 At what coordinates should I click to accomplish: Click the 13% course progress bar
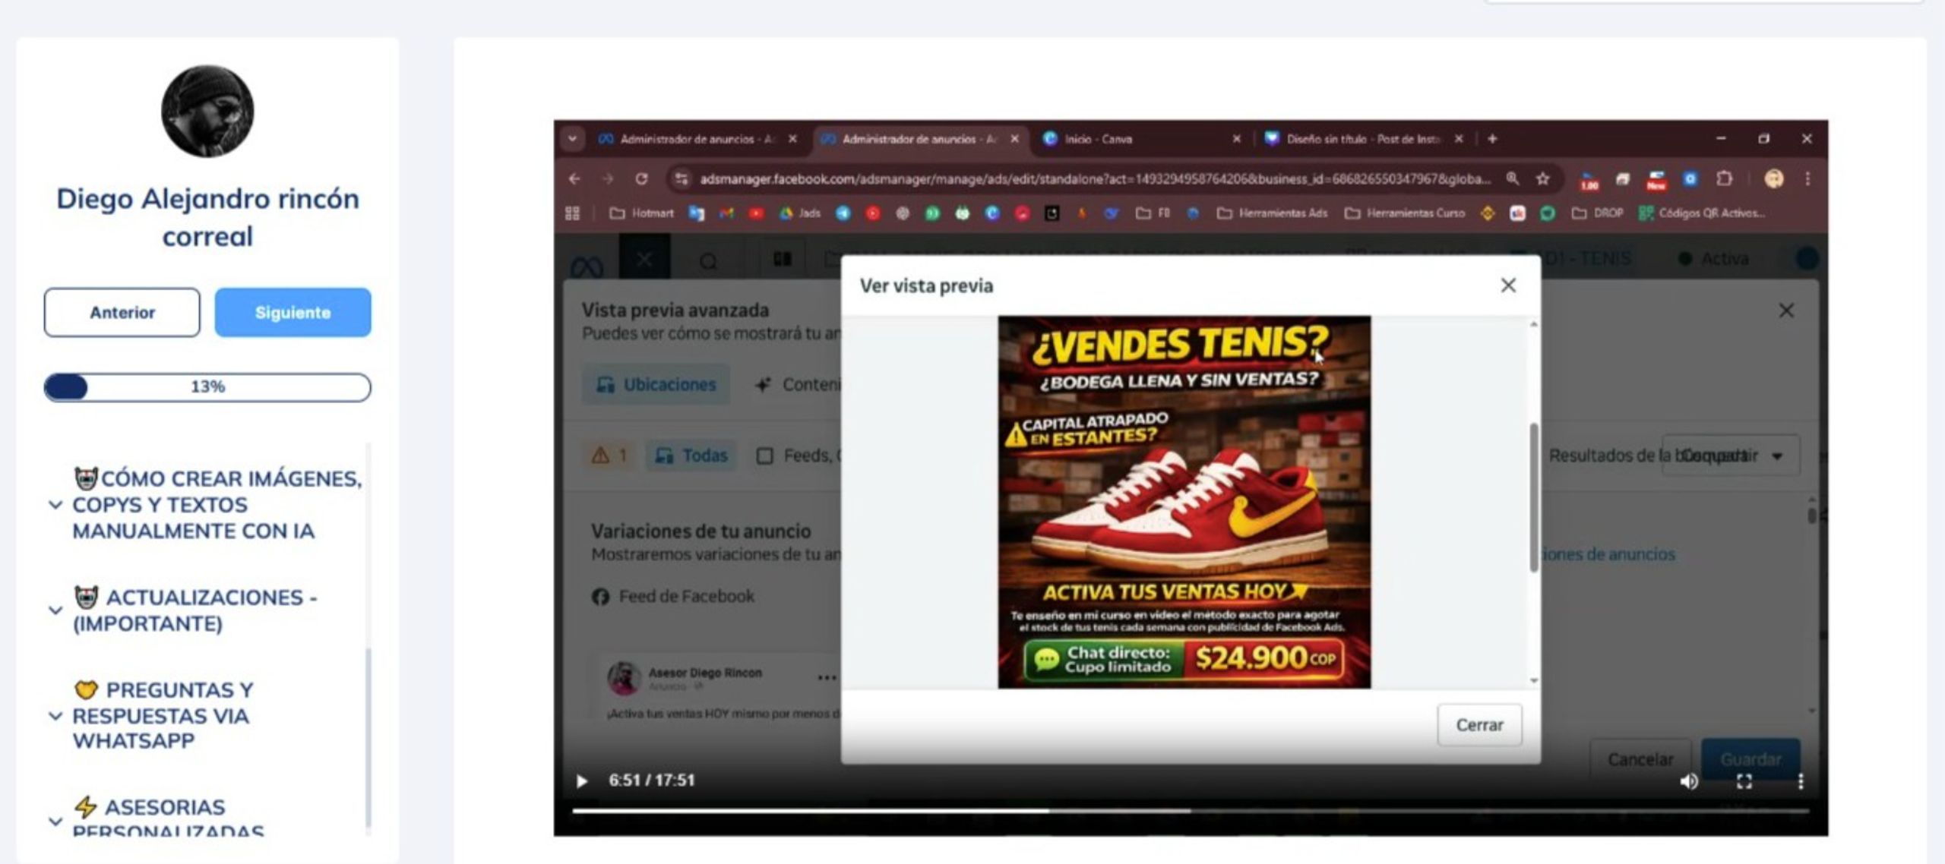click(x=207, y=387)
